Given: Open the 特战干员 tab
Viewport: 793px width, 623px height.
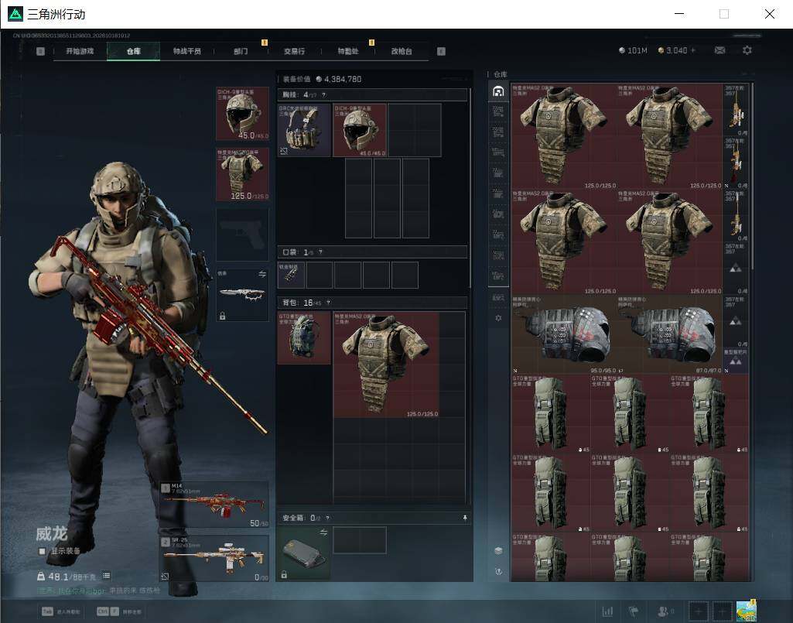Looking at the screenshot, I should (187, 51).
